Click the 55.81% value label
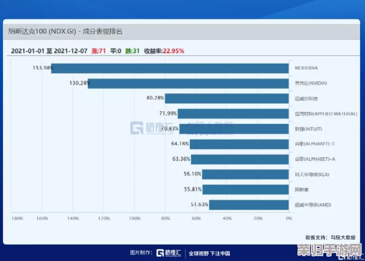The width and height of the screenshot is (365, 261). pyautogui.click(x=193, y=189)
